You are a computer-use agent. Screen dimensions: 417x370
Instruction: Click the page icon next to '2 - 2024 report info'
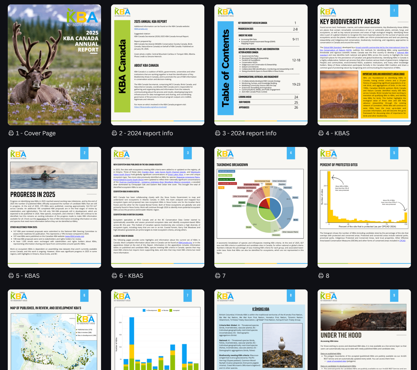click(x=114, y=133)
